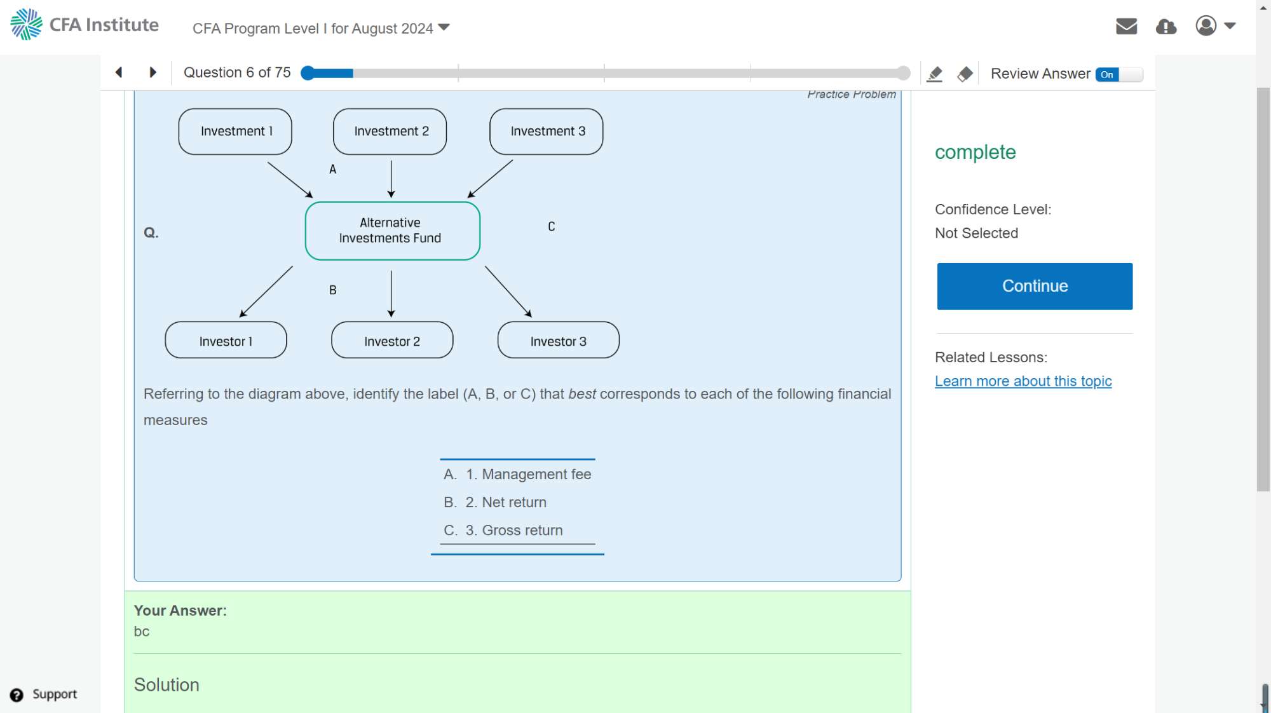Click the CFA Institute logo
The image size is (1271, 713).
click(85, 25)
